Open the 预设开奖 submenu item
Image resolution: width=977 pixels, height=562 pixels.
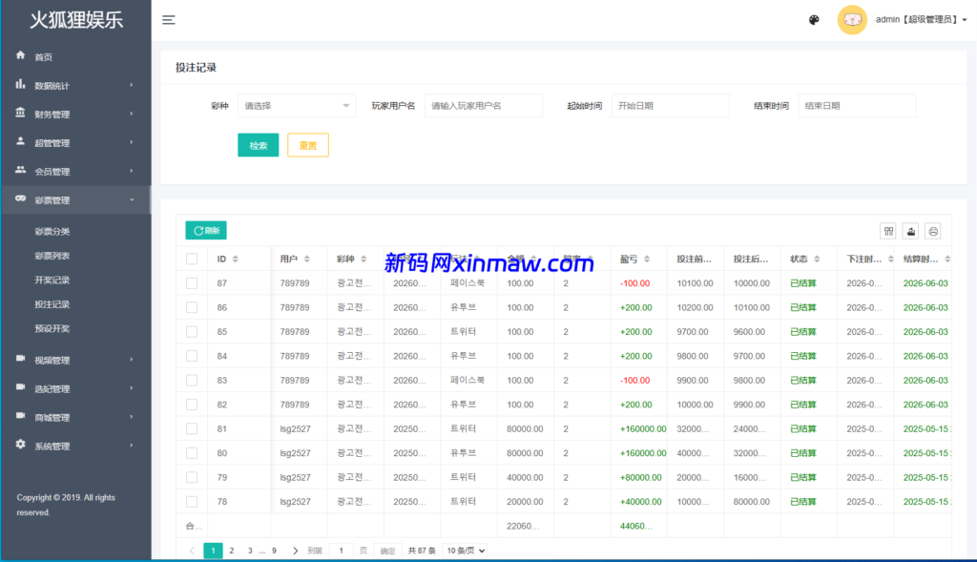point(52,328)
